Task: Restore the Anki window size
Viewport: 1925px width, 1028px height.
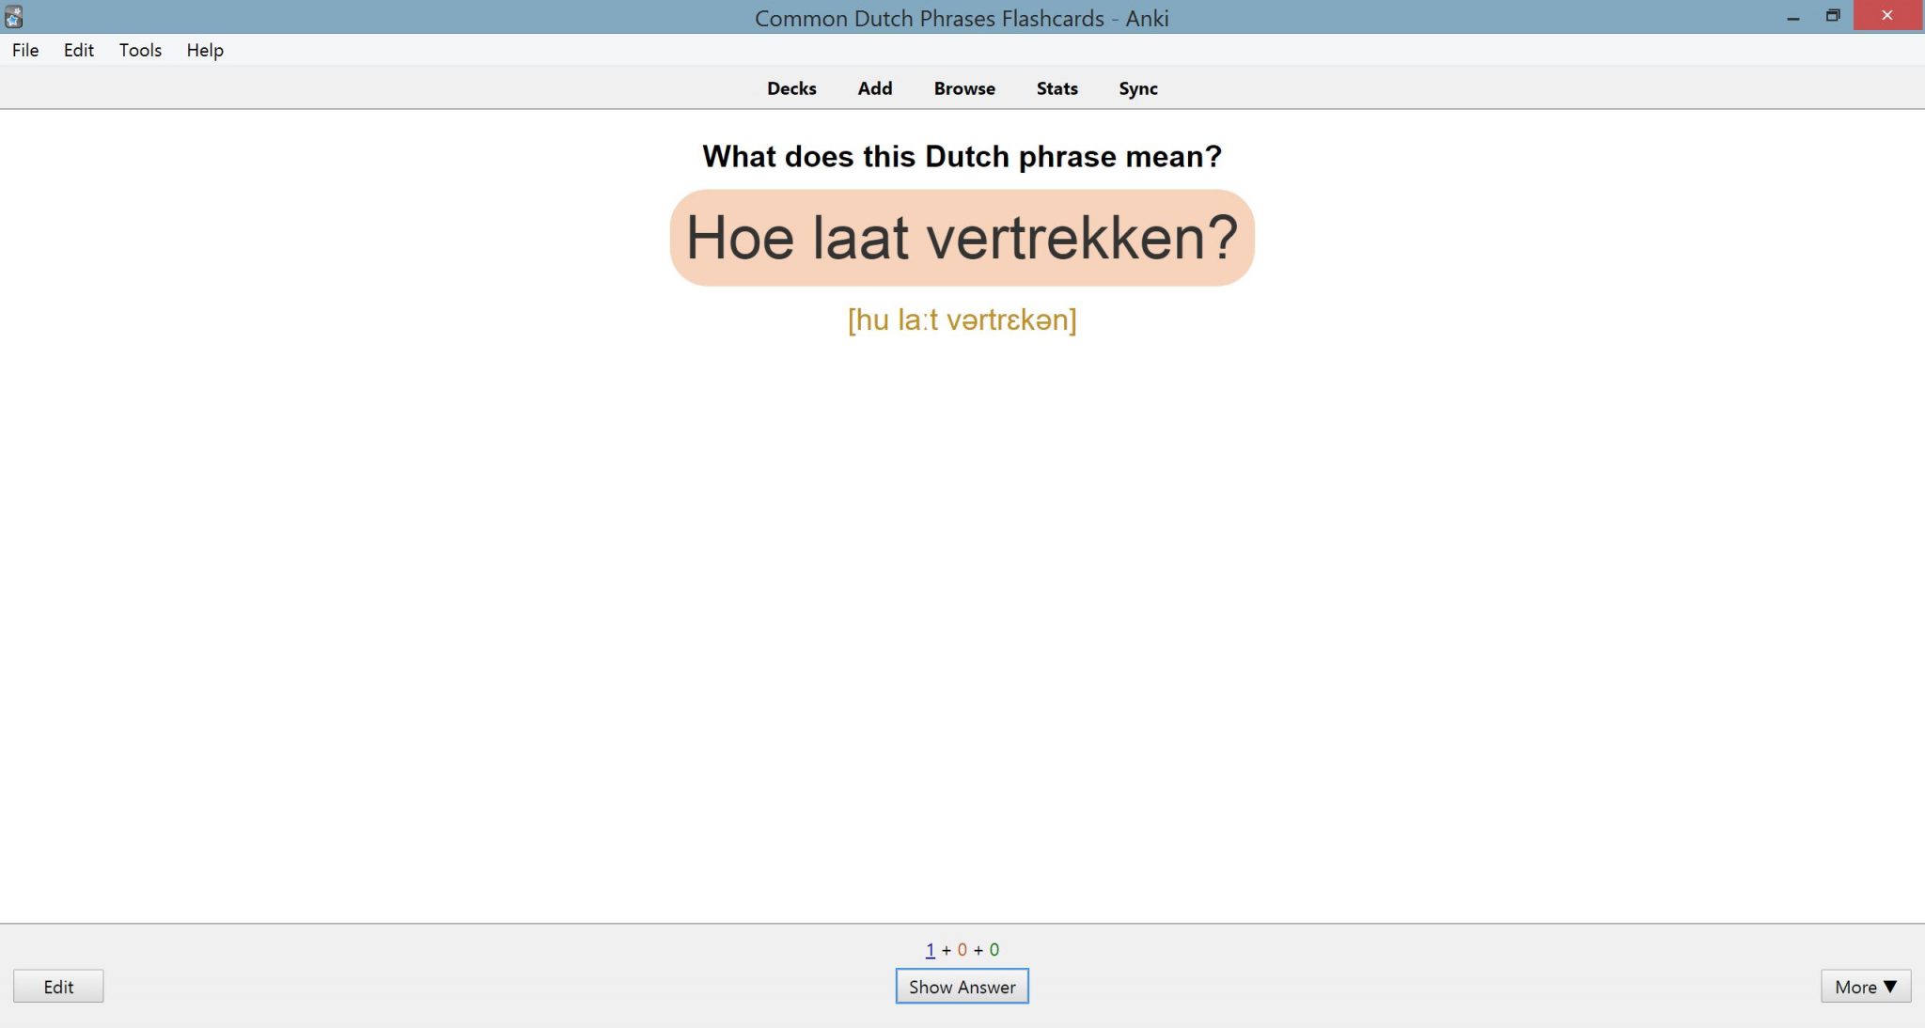Action: coord(1833,15)
